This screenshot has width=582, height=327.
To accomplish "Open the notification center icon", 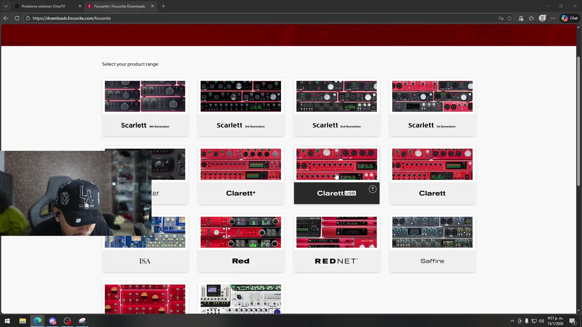I will coord(572,321).
